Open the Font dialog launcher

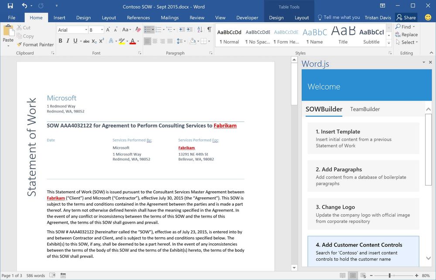pyautogui.click(x=140, y=53)
